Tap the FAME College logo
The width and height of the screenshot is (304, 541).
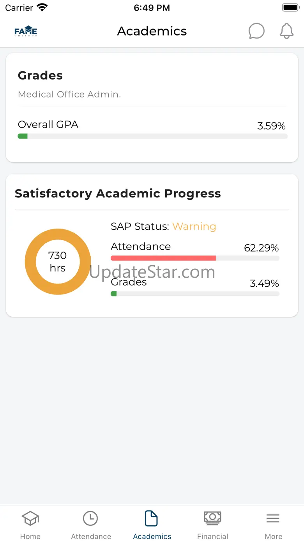[x=26, y=31]
